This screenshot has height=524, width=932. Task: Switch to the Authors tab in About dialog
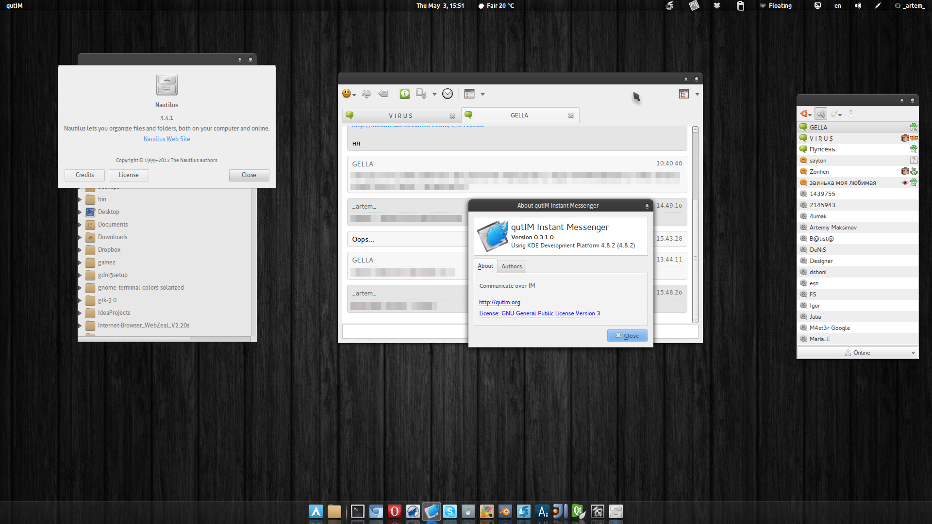pyautogui.click(x=512, y=266)
